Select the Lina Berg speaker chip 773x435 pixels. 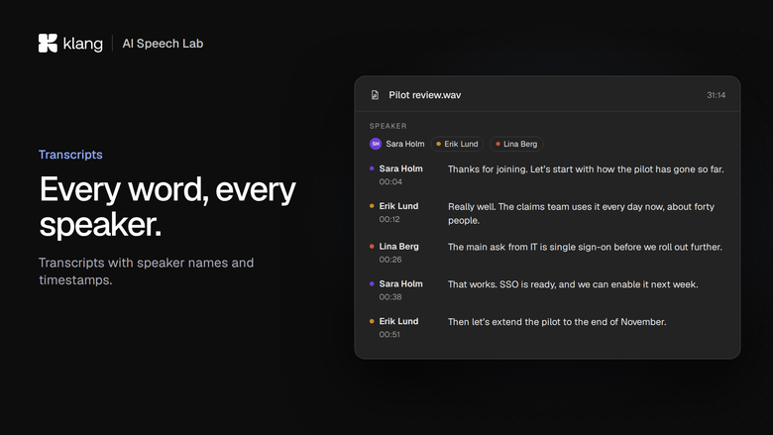pyautogui.click(x=516, y=144)
